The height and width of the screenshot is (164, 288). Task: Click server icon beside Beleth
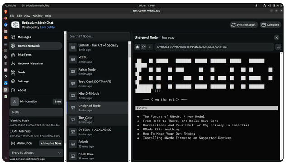pos(73,144)
